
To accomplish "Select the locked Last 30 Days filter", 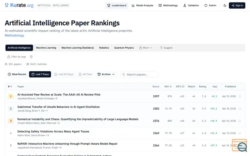I will pos(64,74).
